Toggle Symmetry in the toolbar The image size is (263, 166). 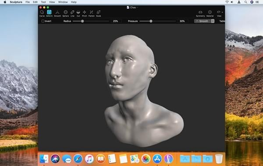pos(200,14)
